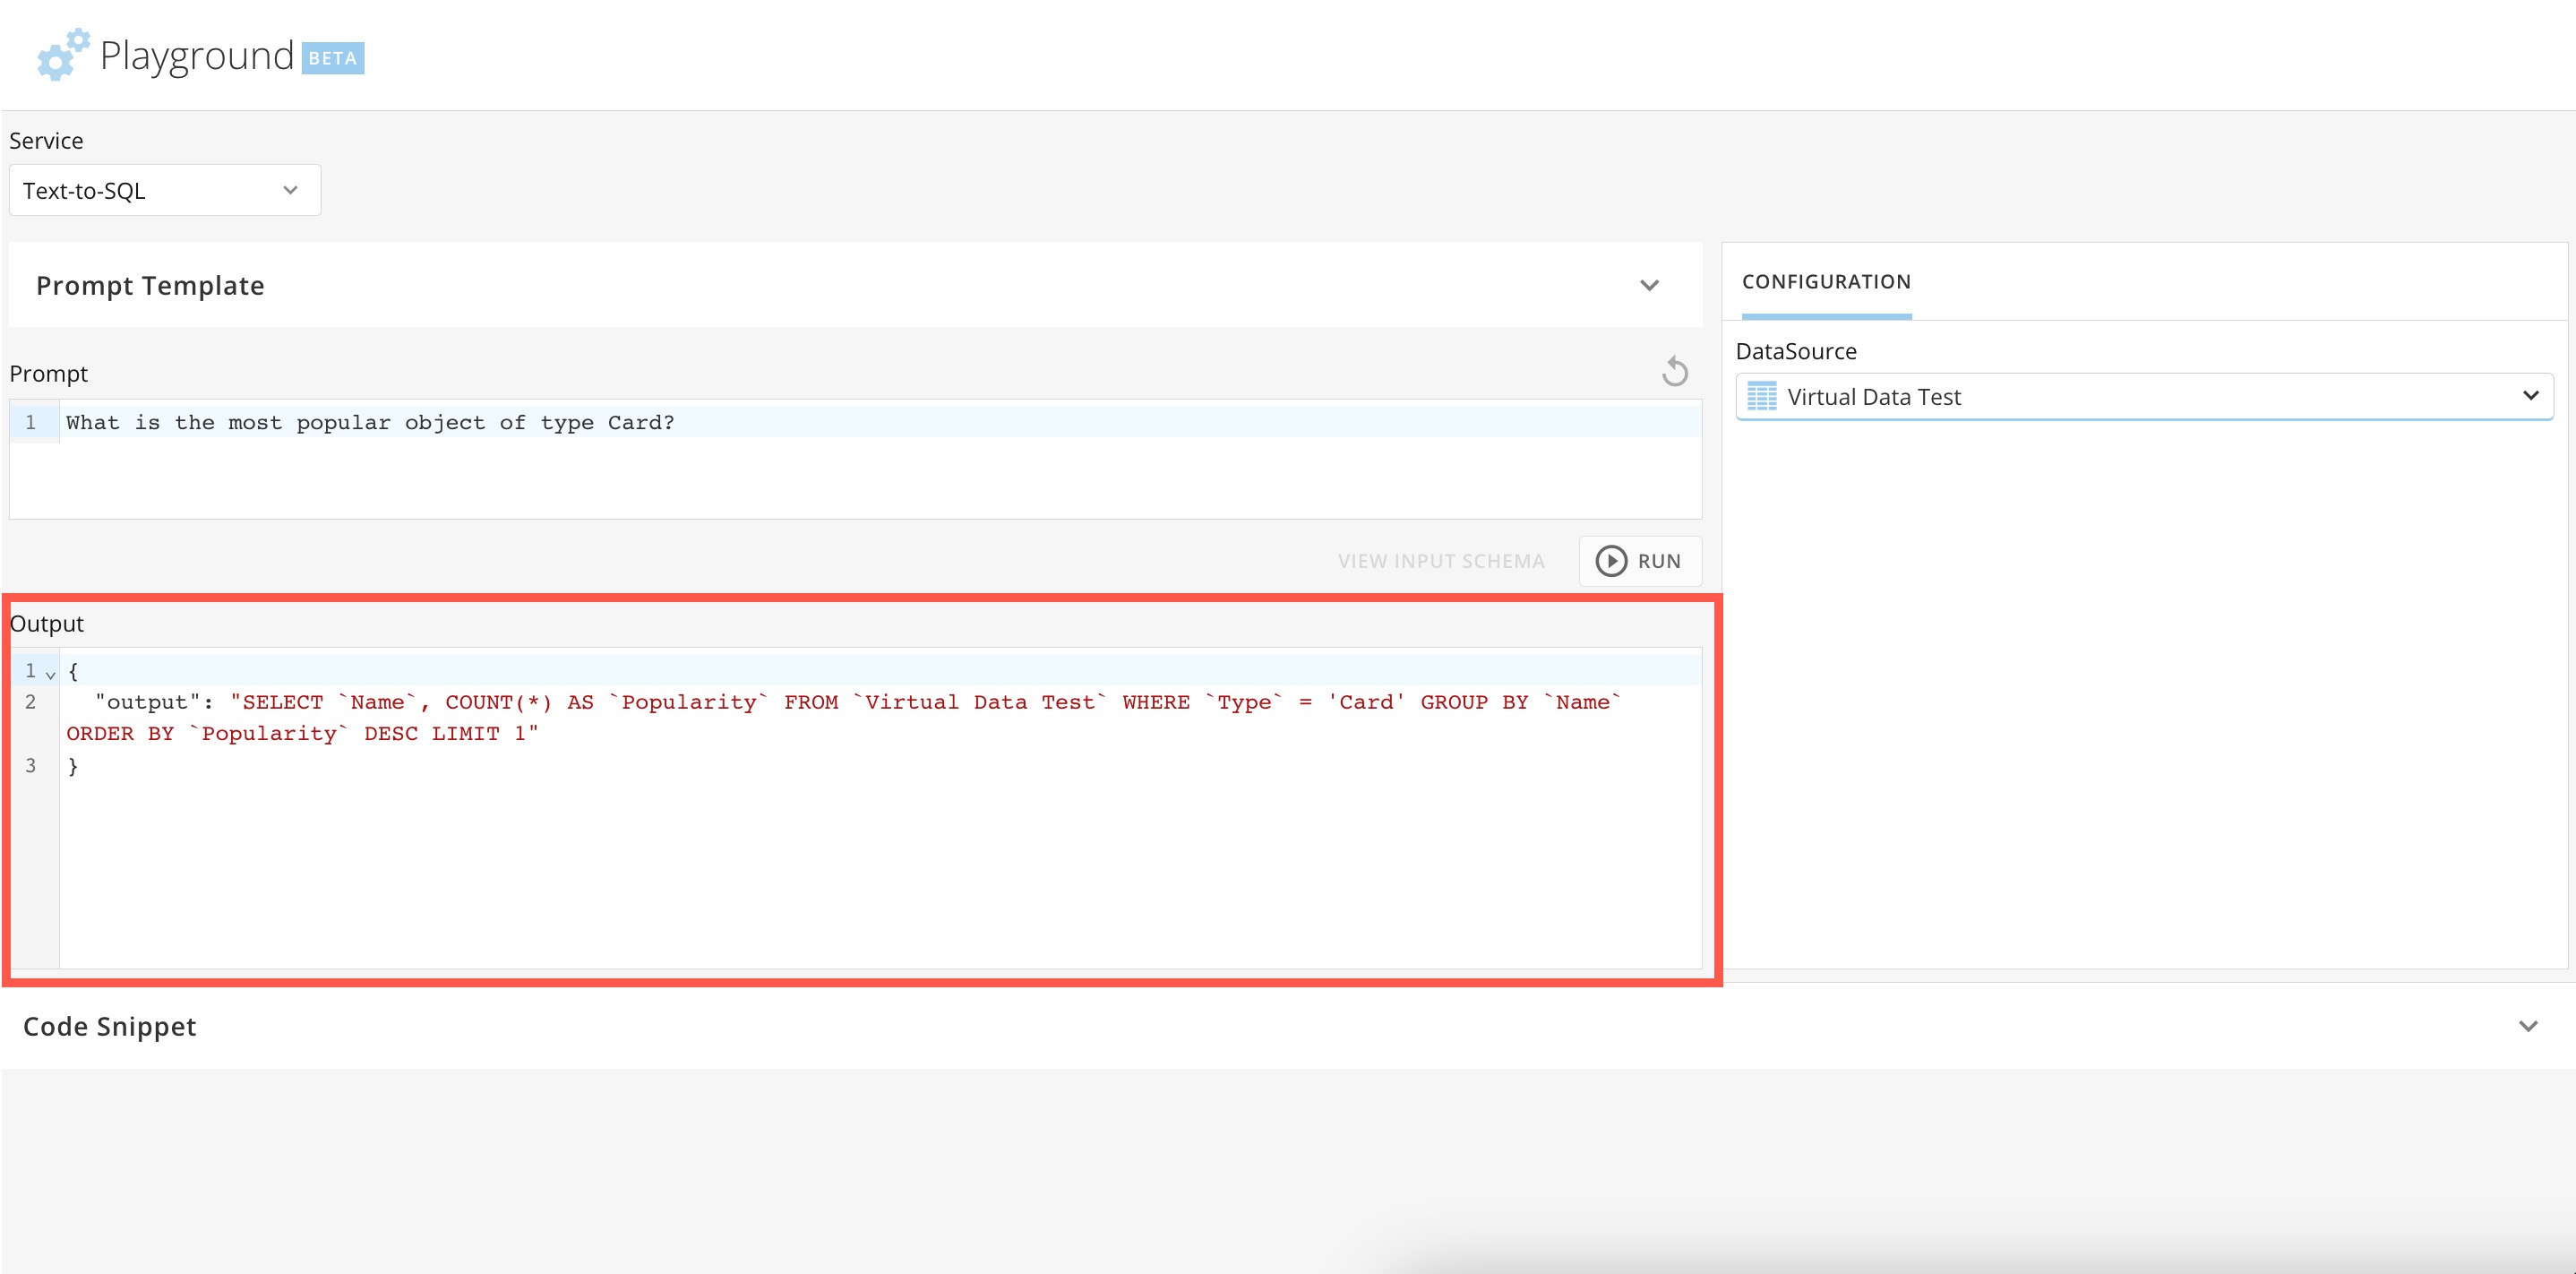
Task: Click the highlighted SQL query text in Output
Action: pyautogui.click(x=700, y=702)
